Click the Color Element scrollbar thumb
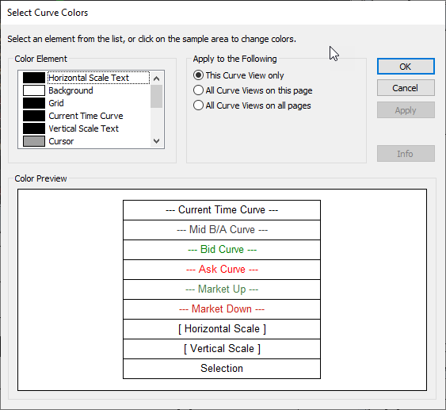Viewport: 446px width, 410px height. tap(156, 96)
